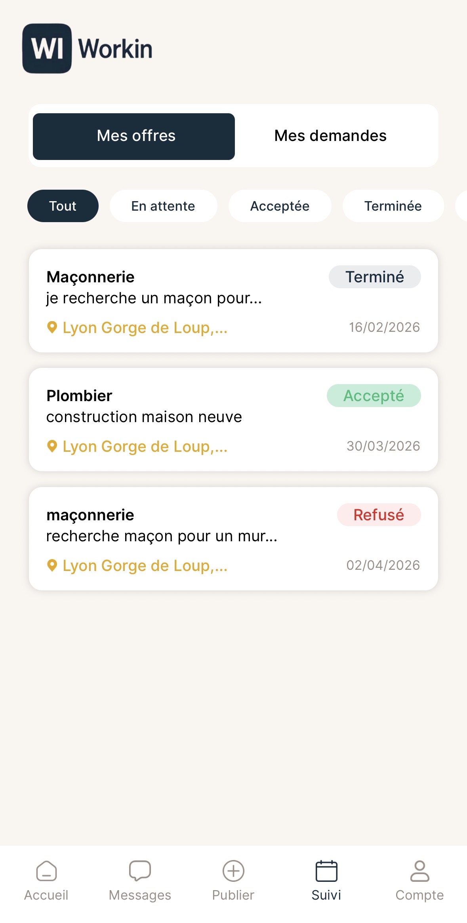Tap location pin on Terminé Maçonnerie card

click(52, 327)
